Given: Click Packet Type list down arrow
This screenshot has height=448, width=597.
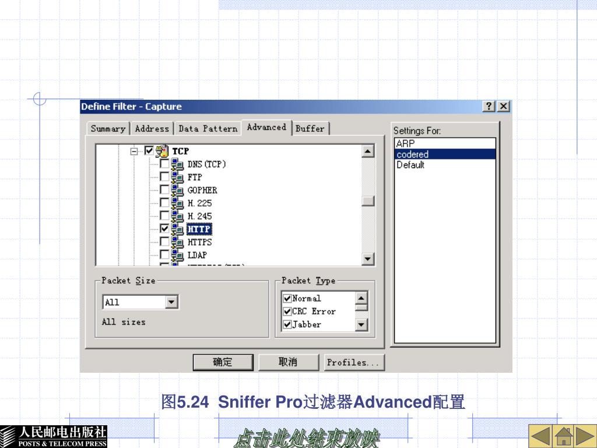Looking at the screenshot, I should click(x=361, y=324).
